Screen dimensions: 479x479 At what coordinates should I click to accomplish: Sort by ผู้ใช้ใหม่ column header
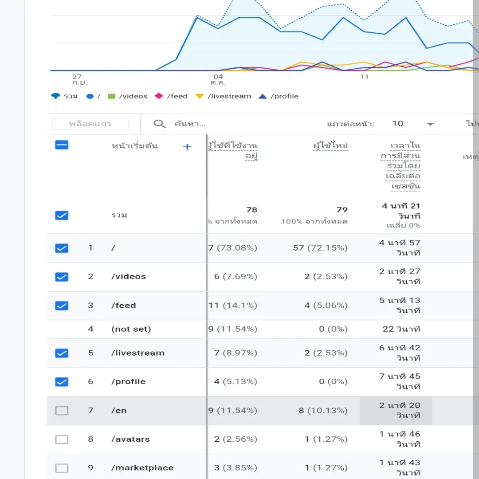point(330,145)
